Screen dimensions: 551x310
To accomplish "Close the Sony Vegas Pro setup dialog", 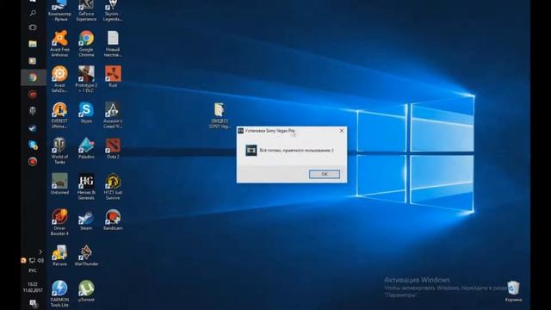I will pos(342,130).
